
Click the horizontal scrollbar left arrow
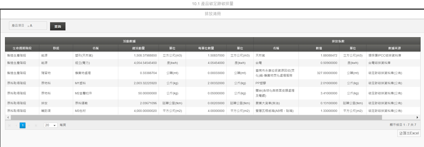click(x=8, y=117)
